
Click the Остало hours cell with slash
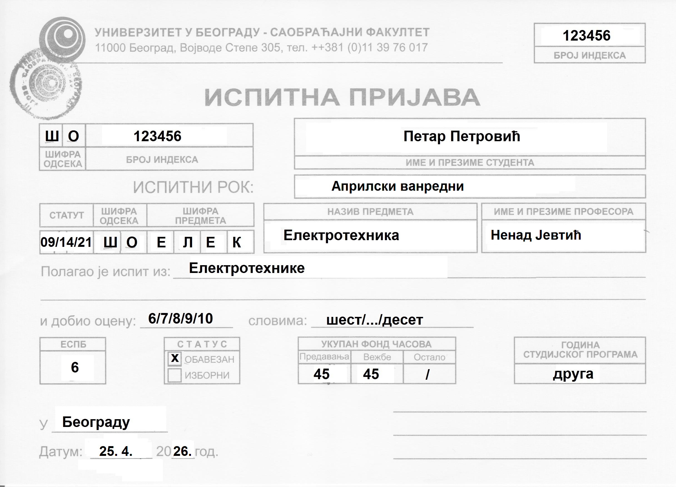[428, 374]
